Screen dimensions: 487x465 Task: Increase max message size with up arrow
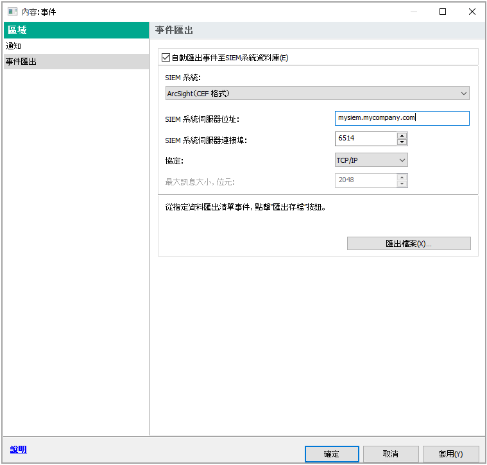tap(402, 177)
